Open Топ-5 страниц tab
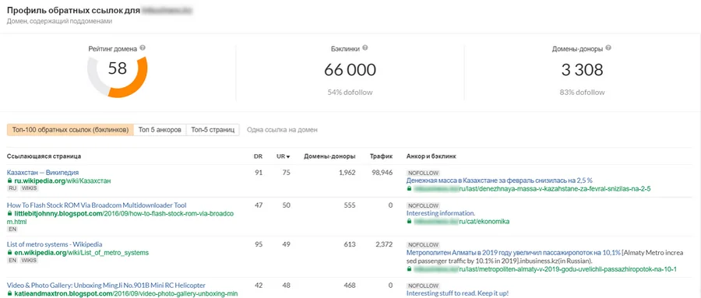The height and width of the screenshot is (298, 701). [213, 130]
